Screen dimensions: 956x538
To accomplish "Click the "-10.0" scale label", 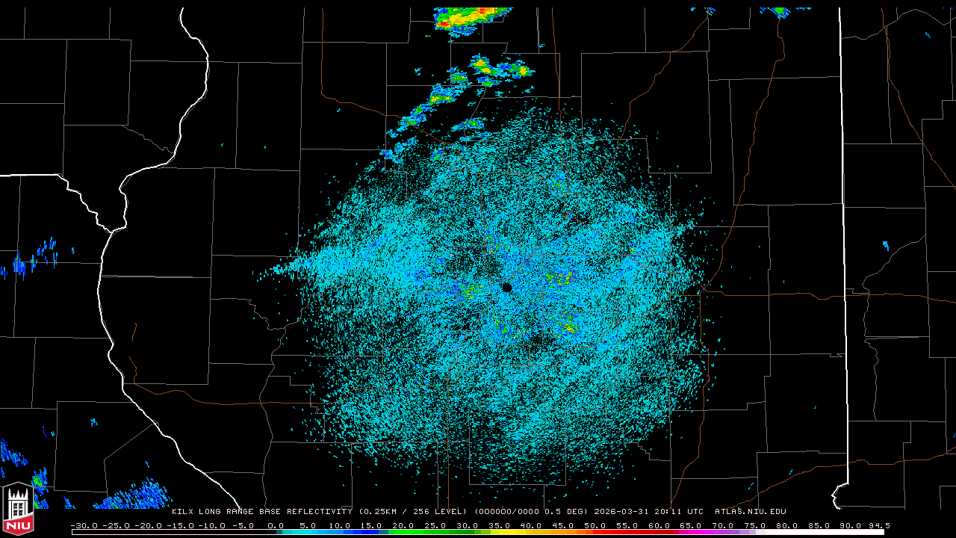I will pos(213,525).
